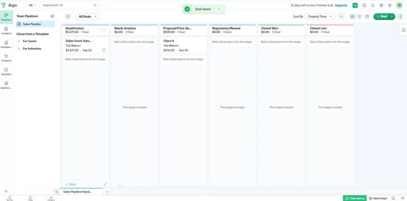Open Qualification stage three-dot menu
The height and width of the screenshot is (201, 407).
99,30
